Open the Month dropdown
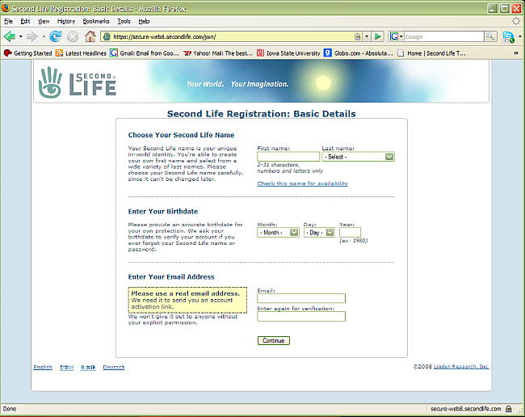 278,233
